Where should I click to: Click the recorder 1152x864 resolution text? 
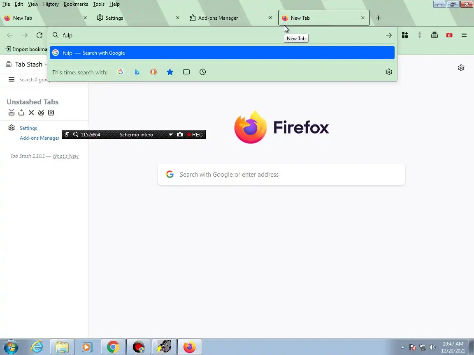(91, 135)
